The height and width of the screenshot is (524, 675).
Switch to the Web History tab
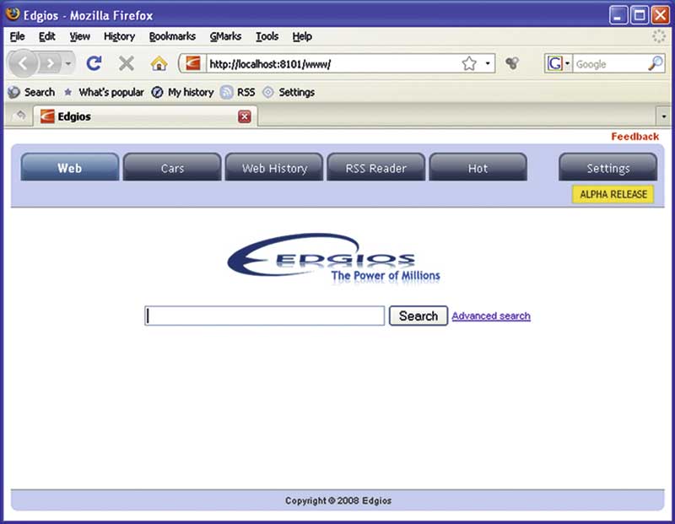(274, 167)
